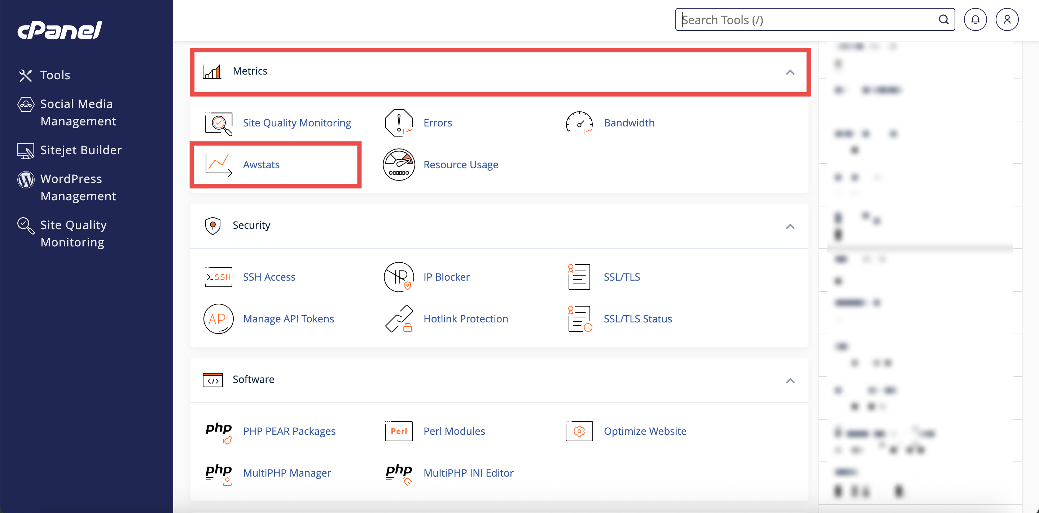
Task: Click the Resource Usage gauge icon
Action: coord(399,165)
